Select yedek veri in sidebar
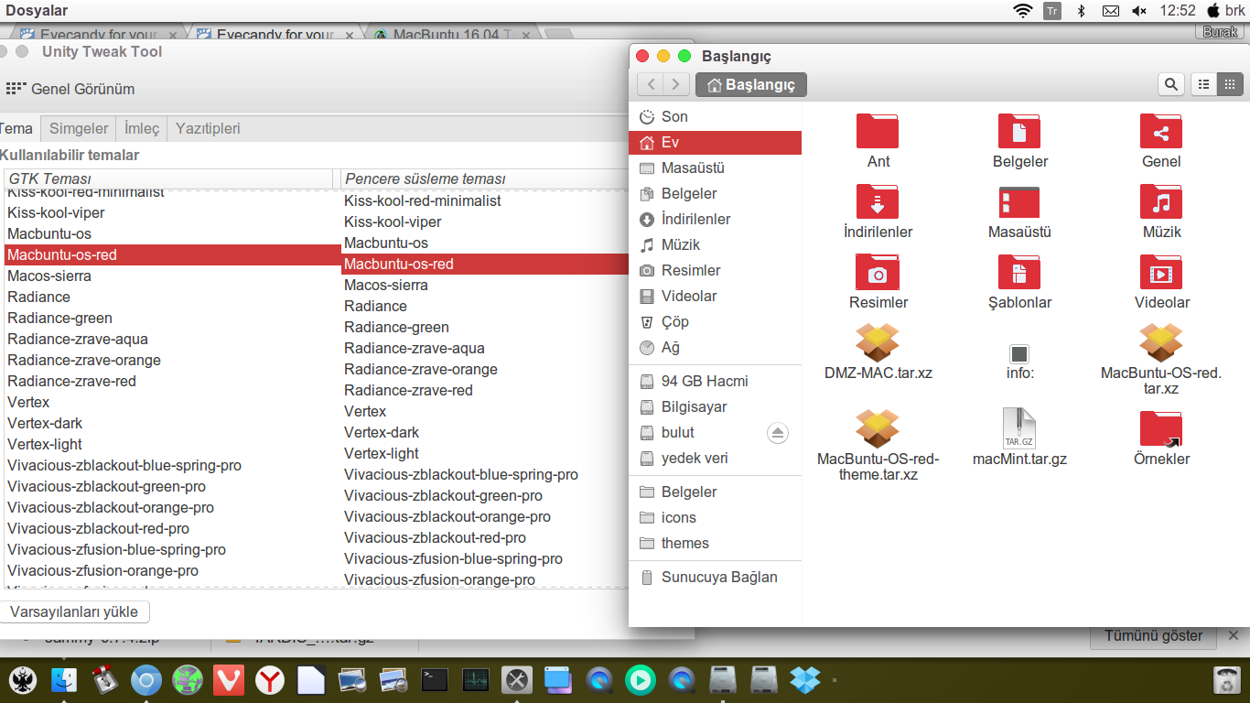This screenshot has width=1250, height=703. pos(715,458)
